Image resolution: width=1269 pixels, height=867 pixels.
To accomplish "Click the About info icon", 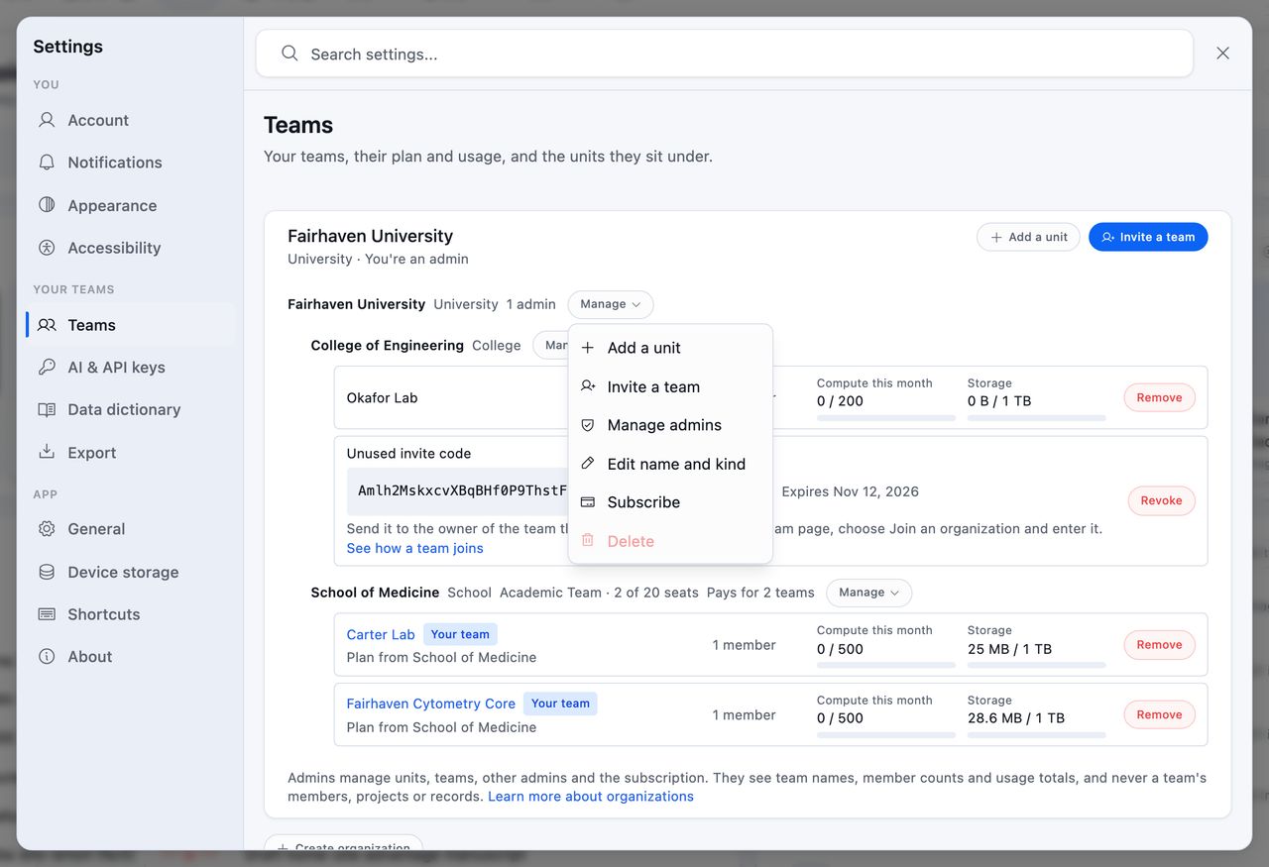I will pos(47,656).
